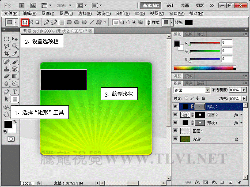Switch to 设计 workspace
Screen dimensions: 250x187
pos(170,6)
